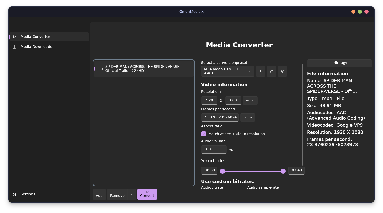The image size is (383, 213).
Task: Click the play icon next to Media Converter
Action: pos(14,37)
